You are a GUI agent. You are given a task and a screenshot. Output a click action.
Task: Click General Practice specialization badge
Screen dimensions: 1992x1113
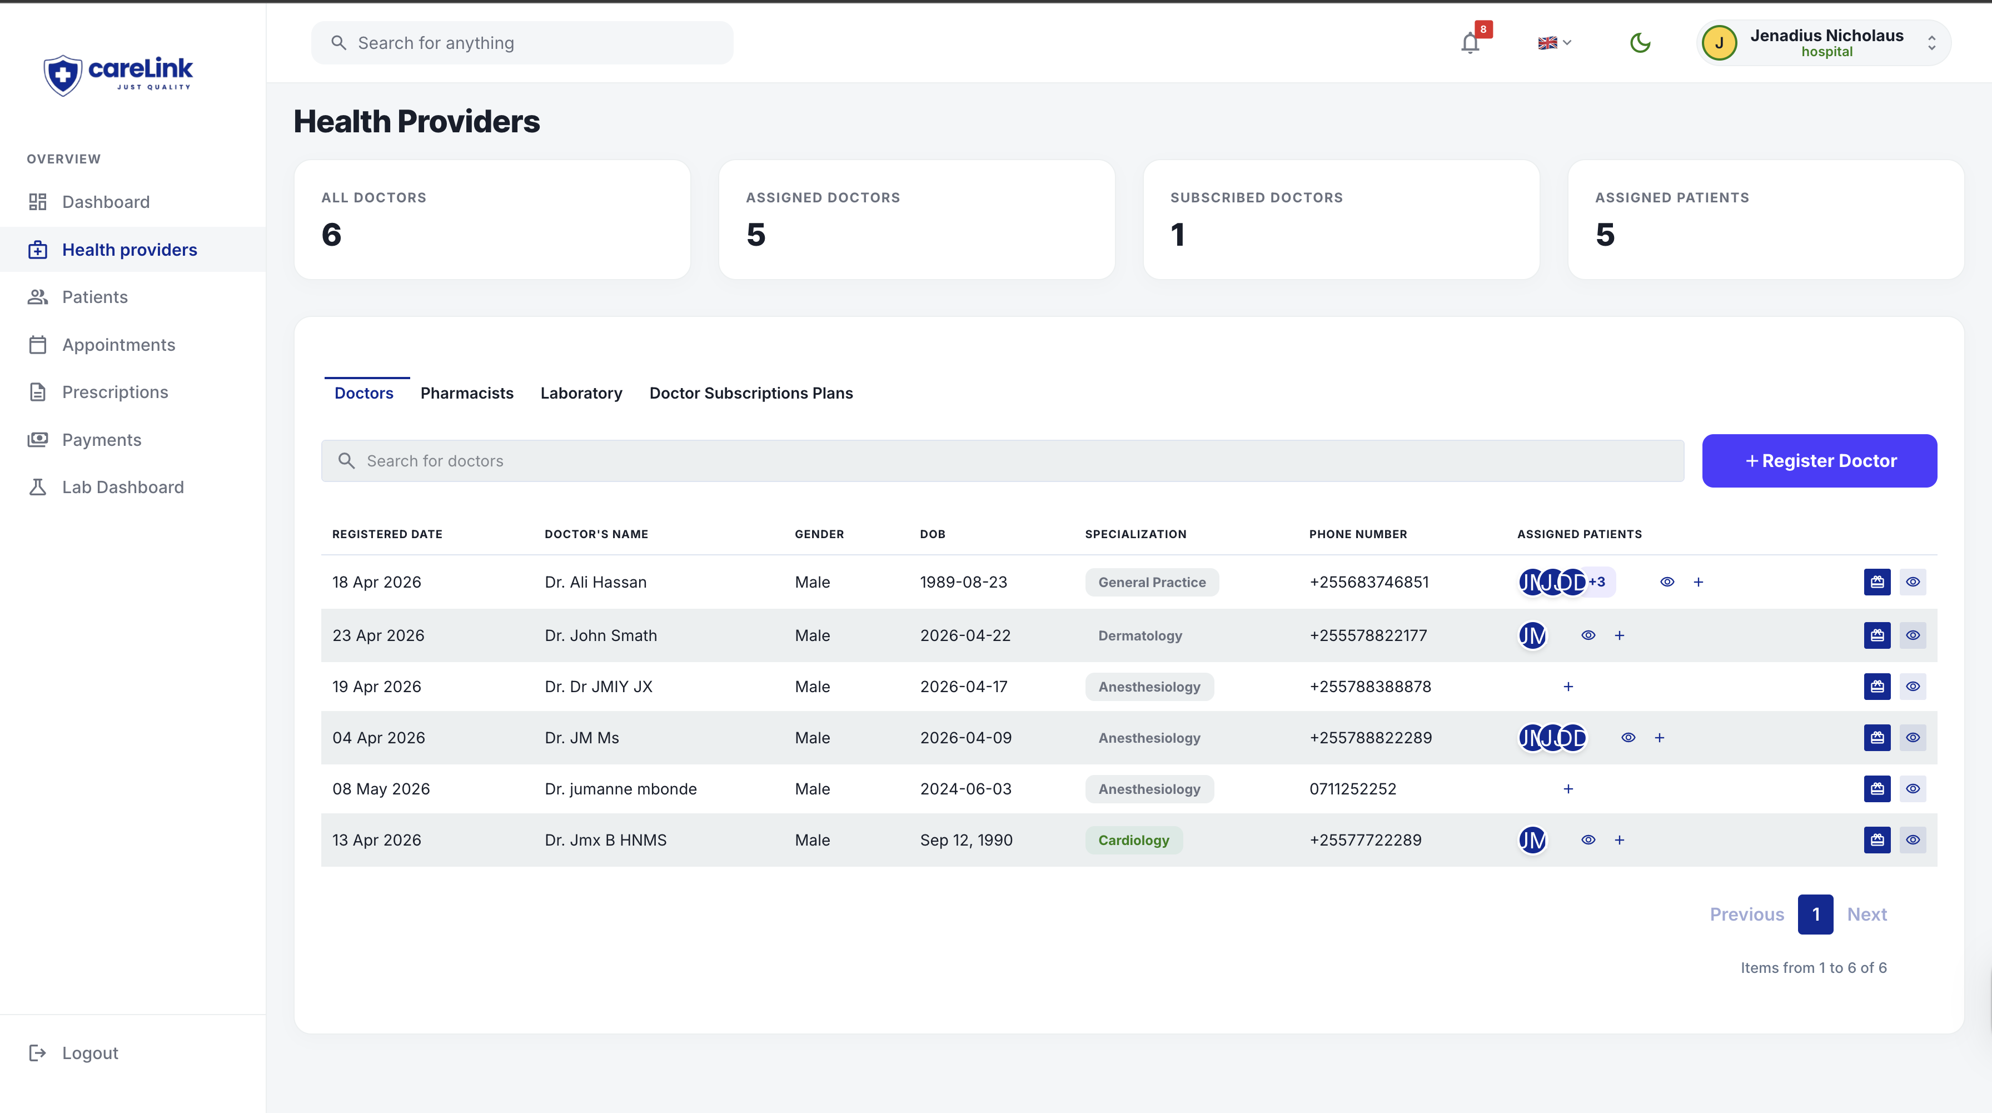(1152, 583)
